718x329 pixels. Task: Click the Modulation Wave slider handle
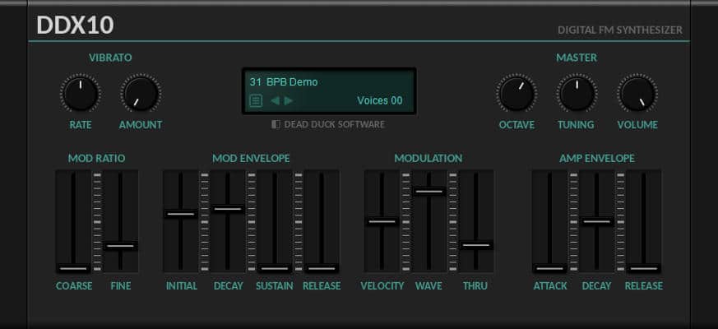point(429,191)
